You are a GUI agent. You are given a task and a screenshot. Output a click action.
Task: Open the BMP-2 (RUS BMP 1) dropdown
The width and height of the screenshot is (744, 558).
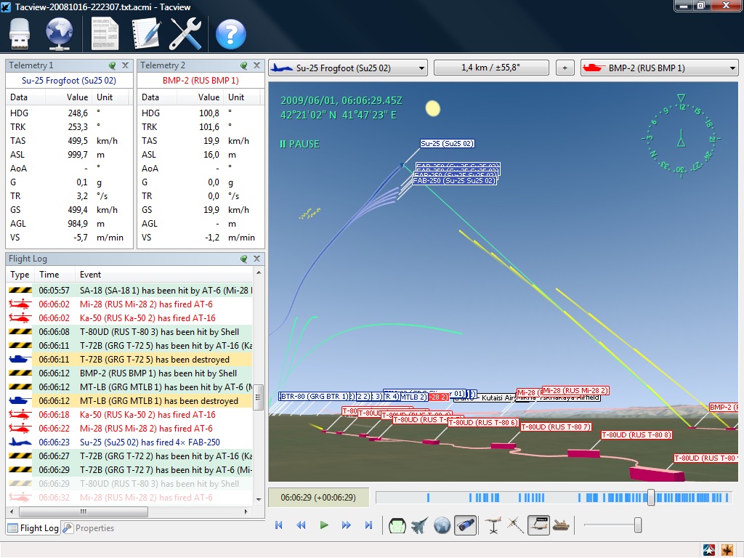[x=659, y=68]
